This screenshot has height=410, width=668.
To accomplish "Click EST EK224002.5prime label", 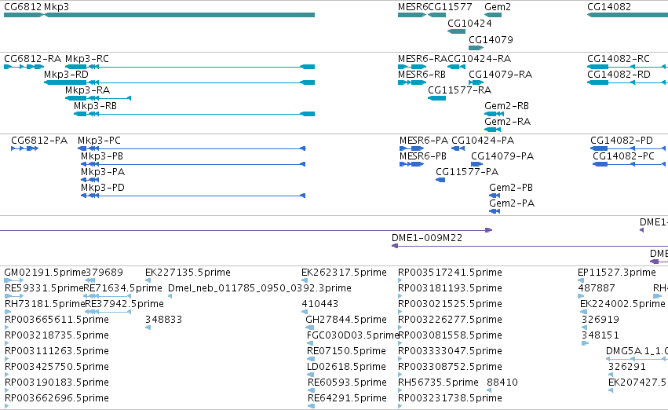I will [x=622, y=304].
